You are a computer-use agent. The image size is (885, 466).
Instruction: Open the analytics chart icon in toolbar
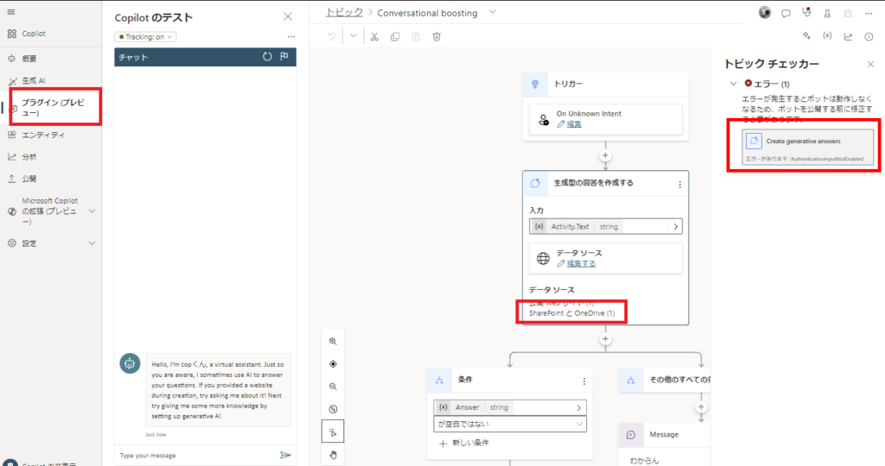848,36
